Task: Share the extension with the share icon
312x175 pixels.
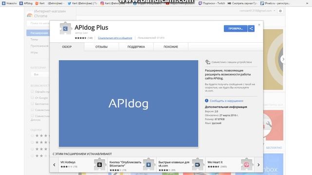Action: pyautogui.click(x=251, y=29)
